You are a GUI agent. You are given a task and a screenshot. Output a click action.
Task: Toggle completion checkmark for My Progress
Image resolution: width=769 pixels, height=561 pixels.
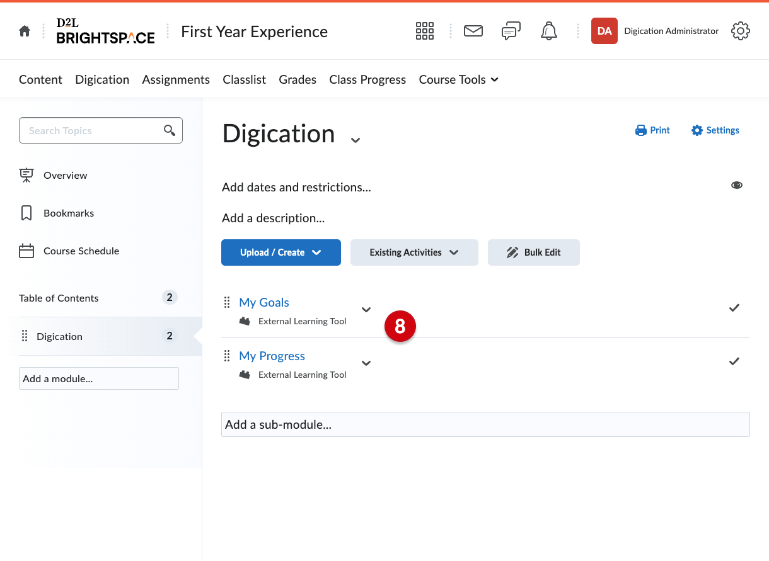(x=734, y=361)
